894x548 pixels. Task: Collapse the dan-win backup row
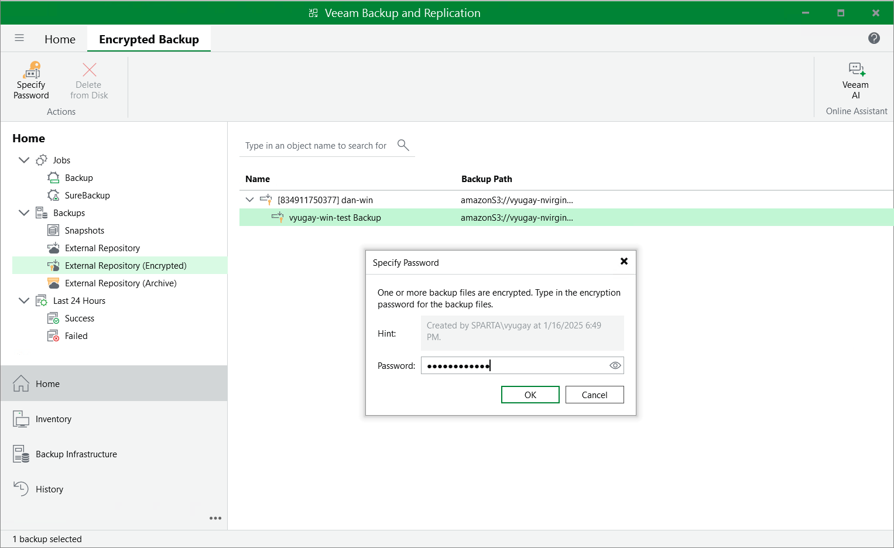(250, 200)
